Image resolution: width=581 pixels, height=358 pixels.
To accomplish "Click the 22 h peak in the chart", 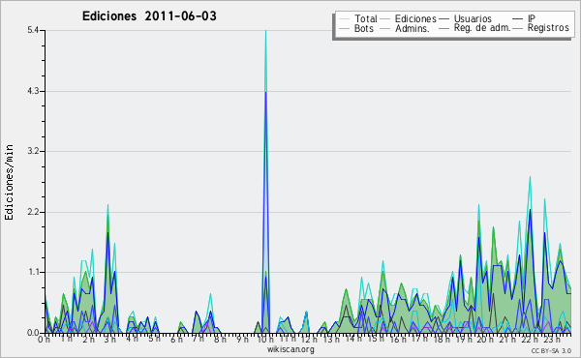I will click(x=531, y=178).
